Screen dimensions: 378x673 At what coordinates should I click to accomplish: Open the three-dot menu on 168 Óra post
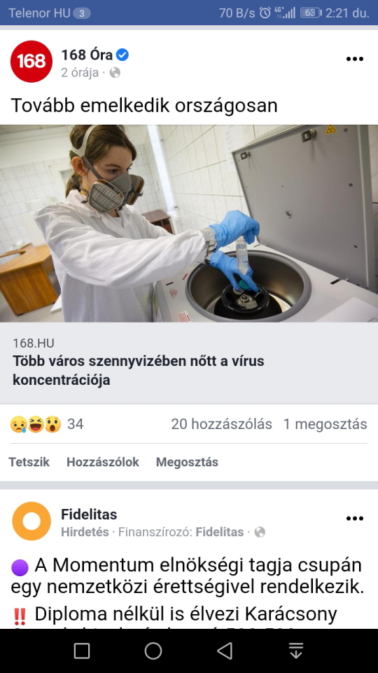click(354, 59)
